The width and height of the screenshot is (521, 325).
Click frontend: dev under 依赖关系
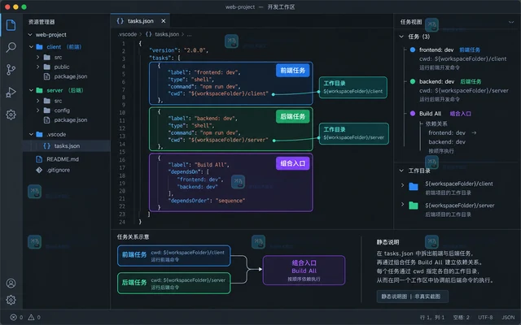tap(447, 133)
